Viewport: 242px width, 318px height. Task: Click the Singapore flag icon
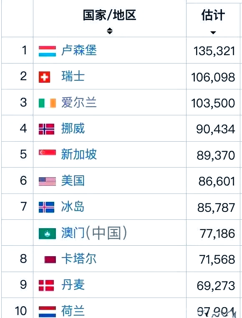[x=47, y=155]
